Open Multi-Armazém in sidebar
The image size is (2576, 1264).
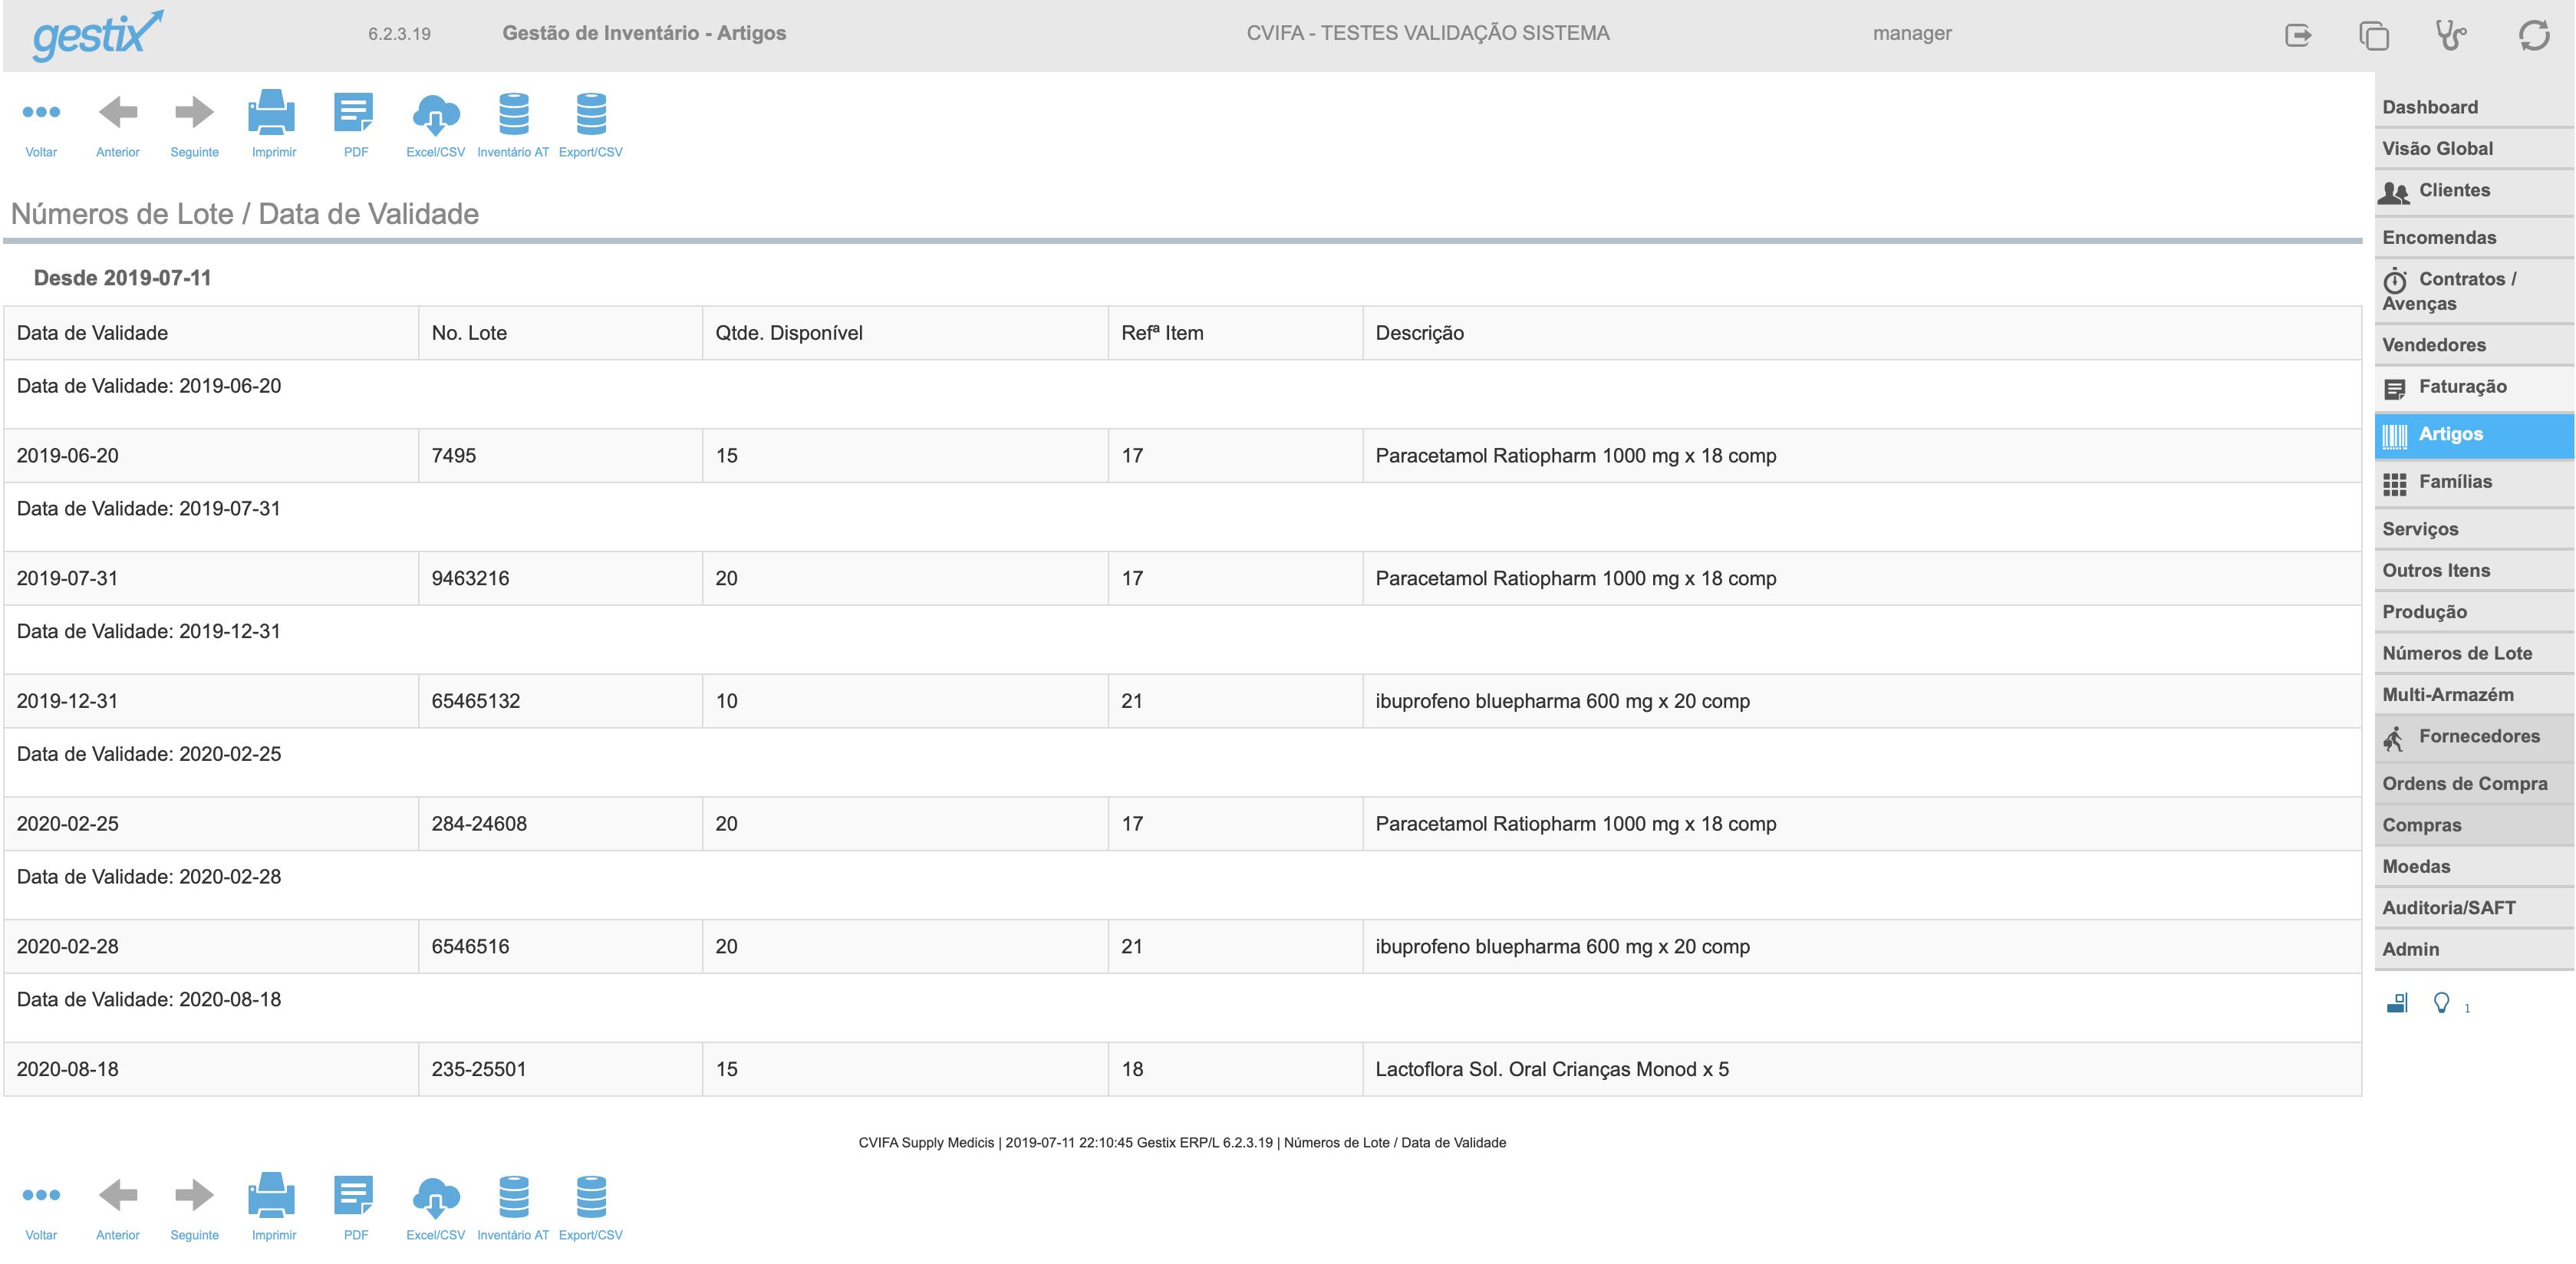click(2474, 694)
